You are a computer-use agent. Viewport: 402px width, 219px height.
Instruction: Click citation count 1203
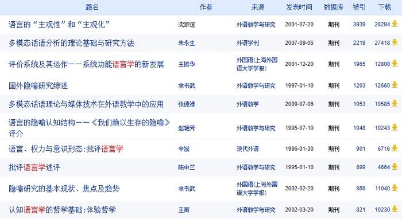(x=359, y=85)
